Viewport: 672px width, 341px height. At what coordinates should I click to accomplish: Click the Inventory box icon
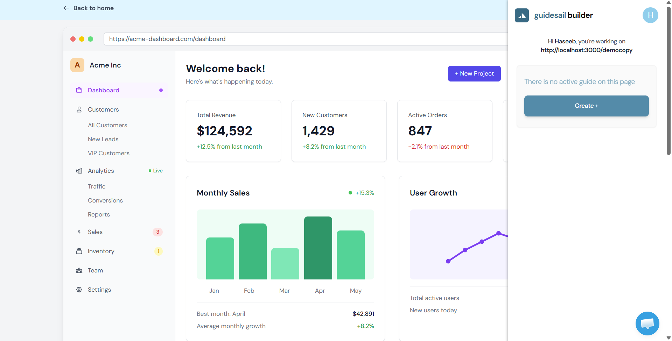(x=79, y=251)
